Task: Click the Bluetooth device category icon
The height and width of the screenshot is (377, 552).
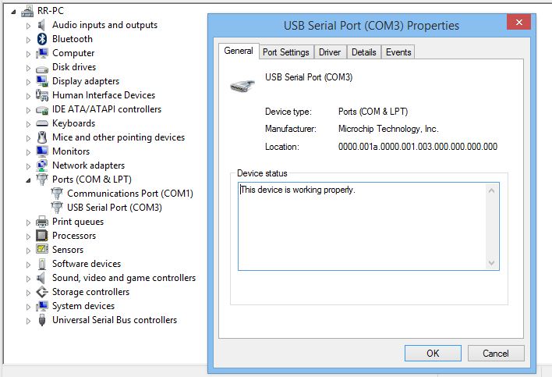Action: [x=43, y=39]
